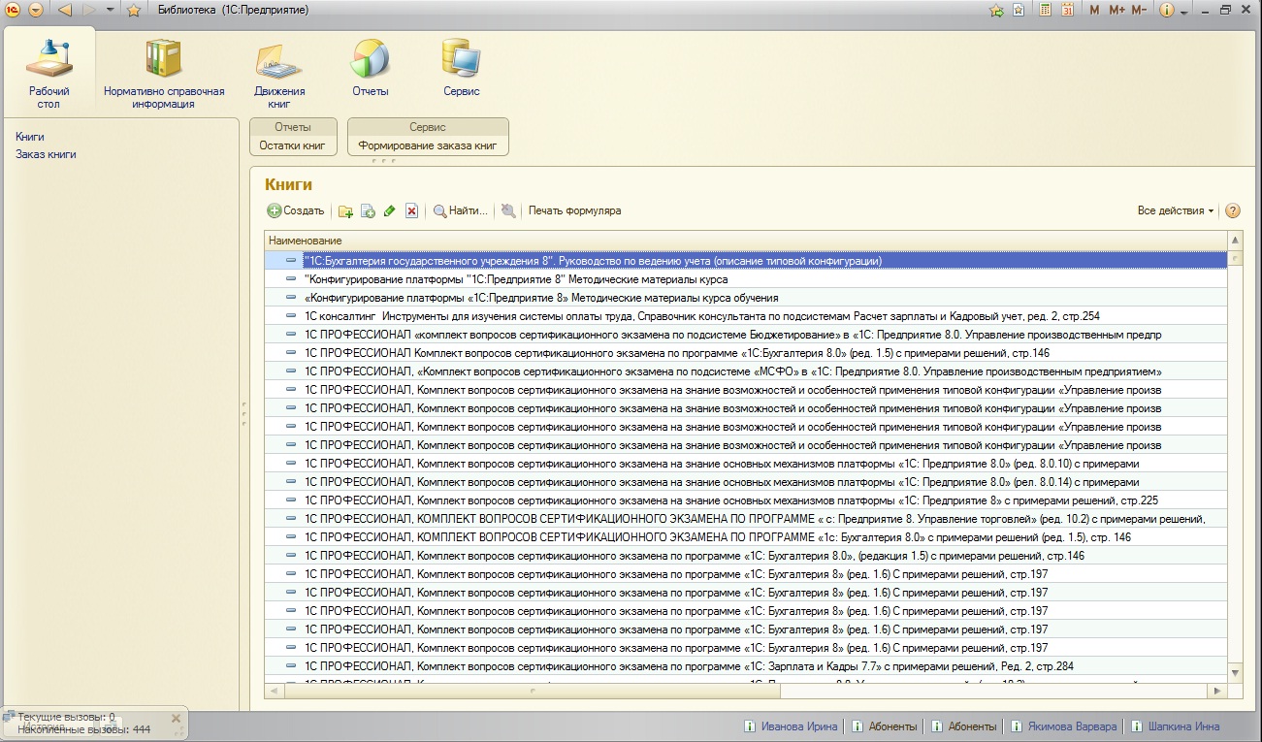
Task: Click the list's scroll up arrow
Action: click(x=1235, y=241)
